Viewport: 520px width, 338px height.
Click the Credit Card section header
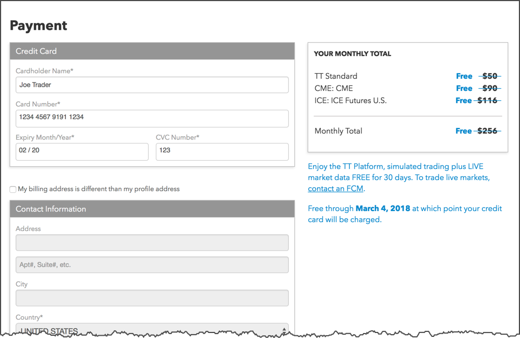click(152, 51)
